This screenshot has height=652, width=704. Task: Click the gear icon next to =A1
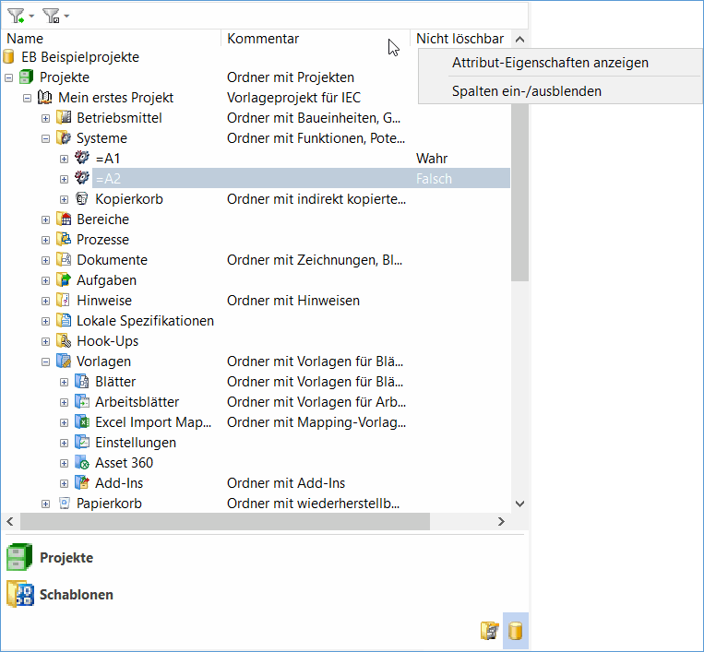(x=82, y=159)
